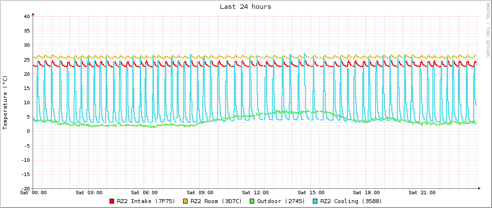Click the 'Sat 21:00' time axis label
Viewport: 492px width, 208px height.
(422, 193)
